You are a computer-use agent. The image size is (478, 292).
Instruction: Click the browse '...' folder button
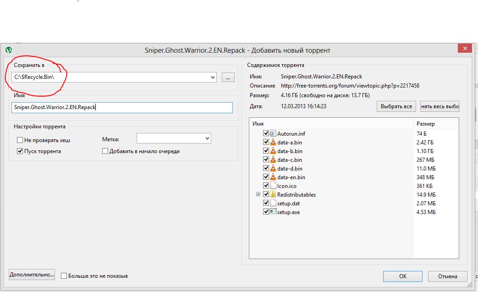(x=228, y=77)
